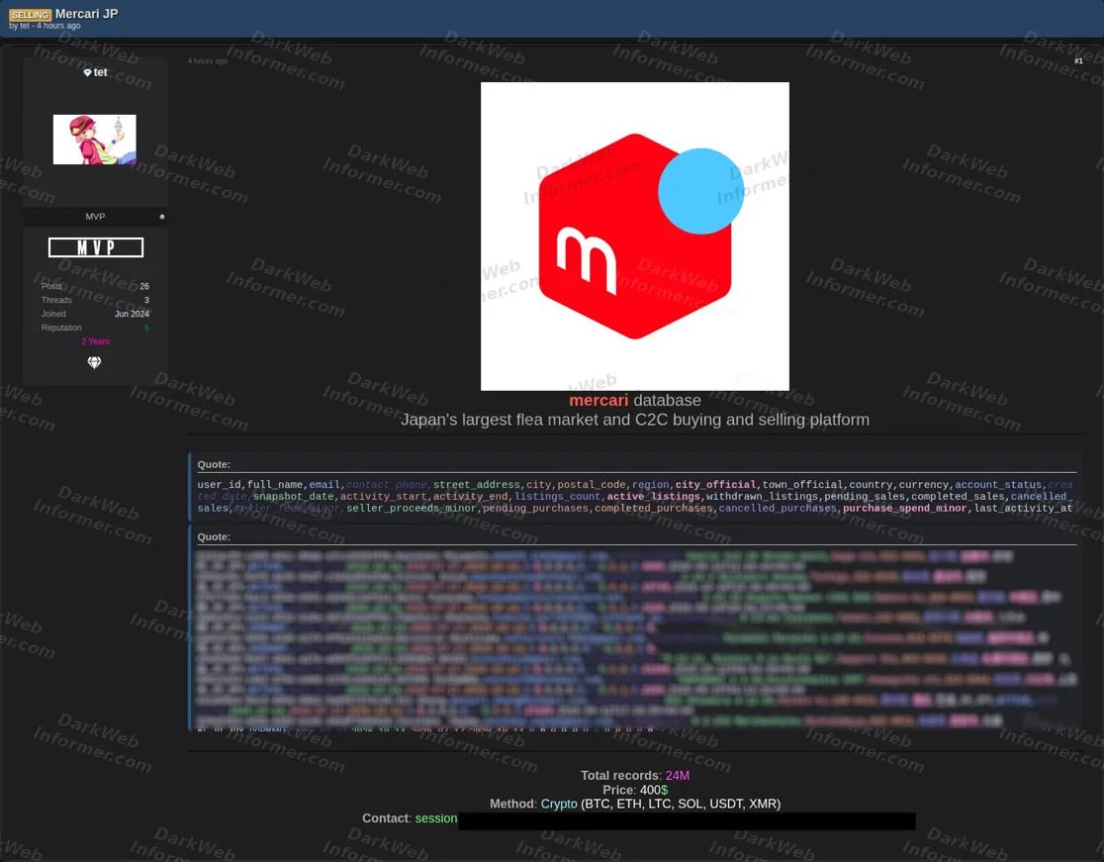Click the gem award icon below 2 Years
Image resolution: width=1104 pixels, height=862 pixels.
coord(94,362)
